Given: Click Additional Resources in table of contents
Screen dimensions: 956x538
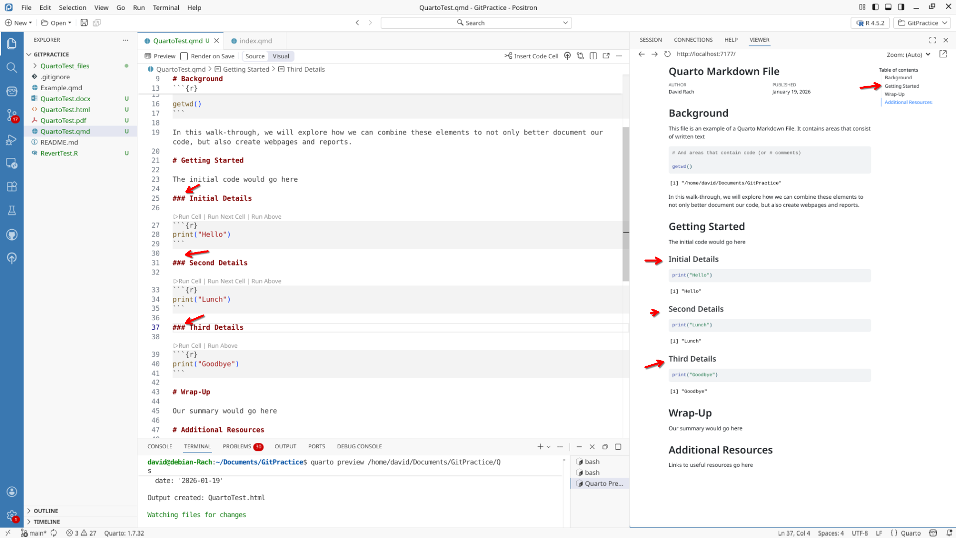Looking at the screenshot, I should [908, 102].
